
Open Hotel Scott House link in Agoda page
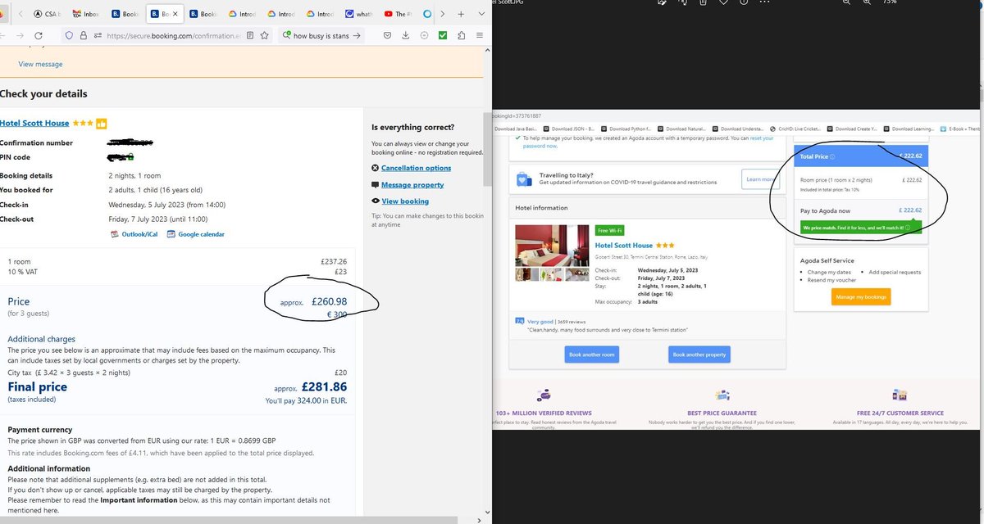(x=623, y=246)
